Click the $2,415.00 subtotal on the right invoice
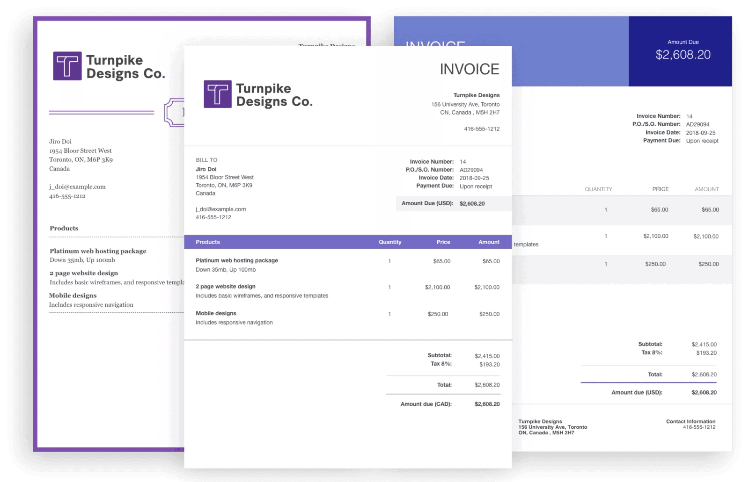749x482 pixels. [x=704, y=345]
